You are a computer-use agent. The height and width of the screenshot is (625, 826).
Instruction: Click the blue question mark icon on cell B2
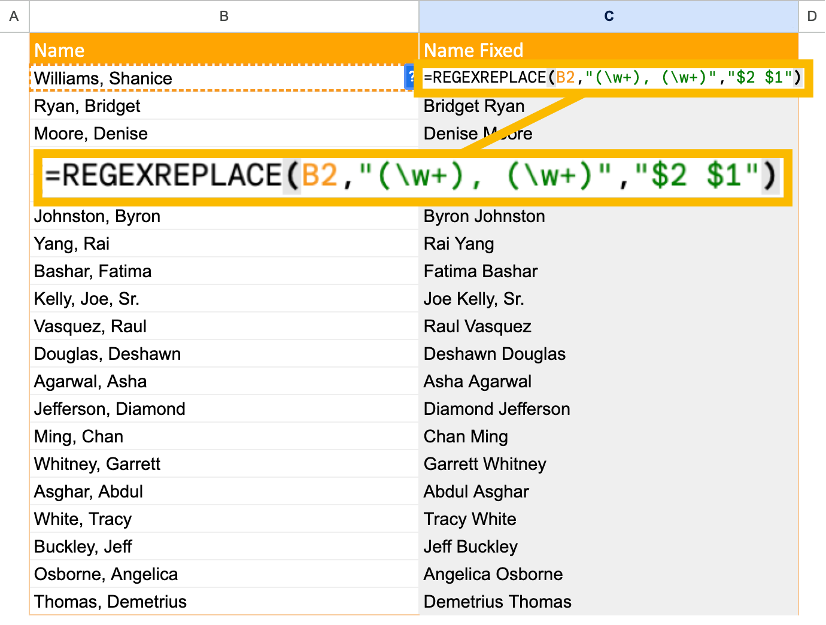[411, 77]
